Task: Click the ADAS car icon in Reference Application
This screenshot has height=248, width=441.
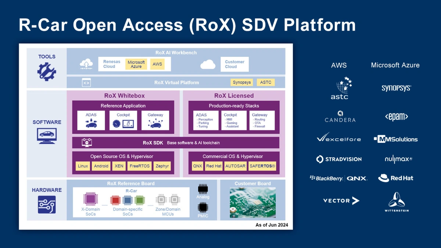Action: (x=91, y=124)
